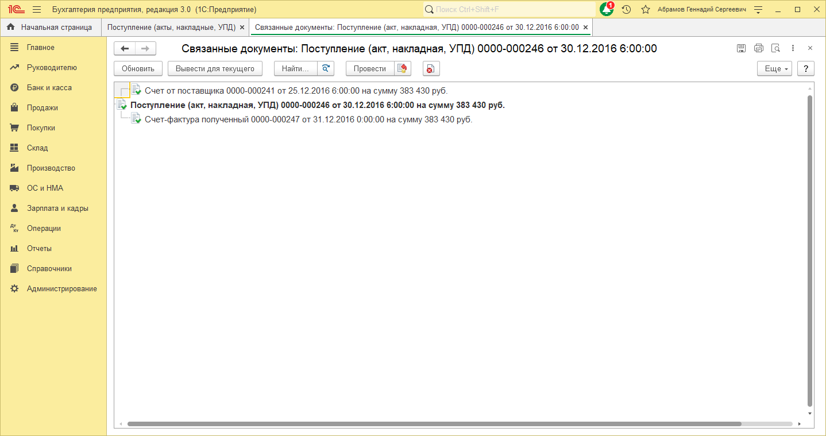Click the Вывести для текущего button
The image size is (826, 436).
[215, 69]
